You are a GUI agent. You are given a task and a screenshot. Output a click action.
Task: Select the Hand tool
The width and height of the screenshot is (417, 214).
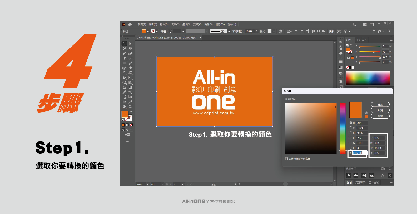click(x=125, y=107)
